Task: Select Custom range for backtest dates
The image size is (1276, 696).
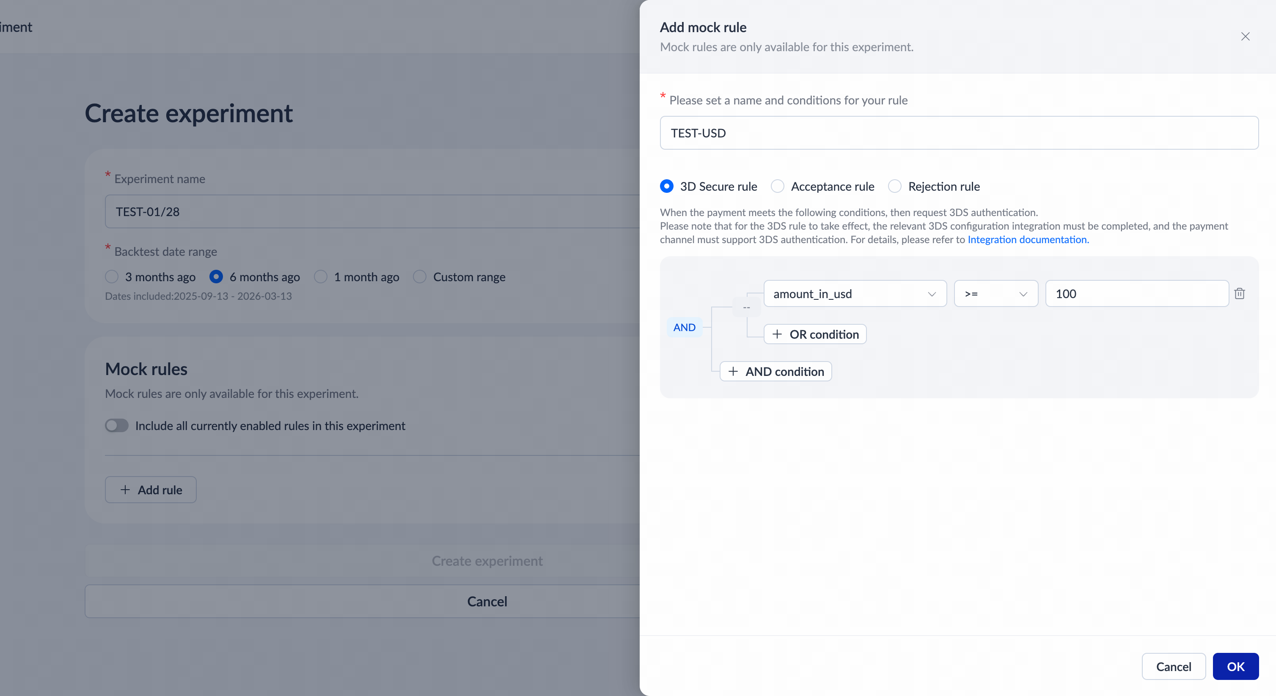Action: [x=420, y=277]
